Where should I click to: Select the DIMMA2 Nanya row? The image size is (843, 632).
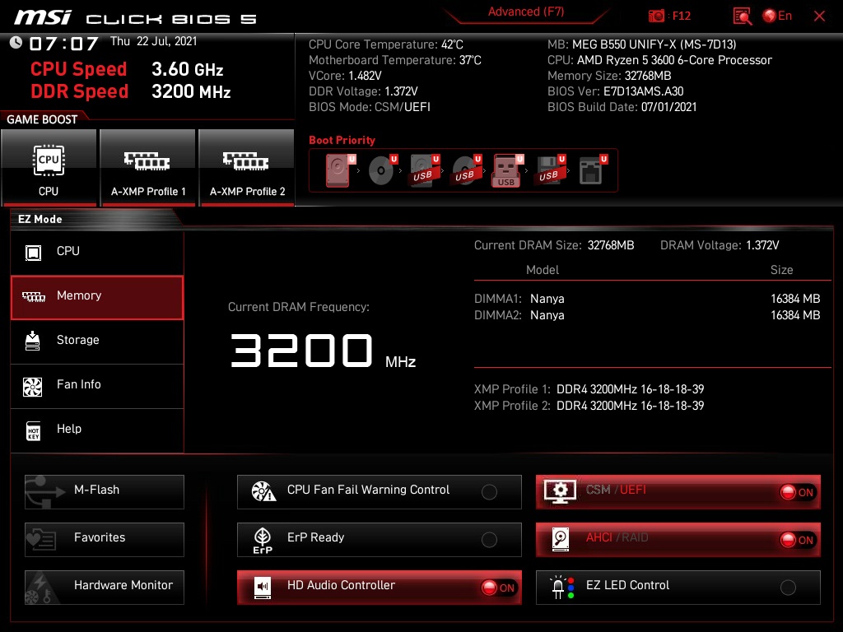pos(647,315)
